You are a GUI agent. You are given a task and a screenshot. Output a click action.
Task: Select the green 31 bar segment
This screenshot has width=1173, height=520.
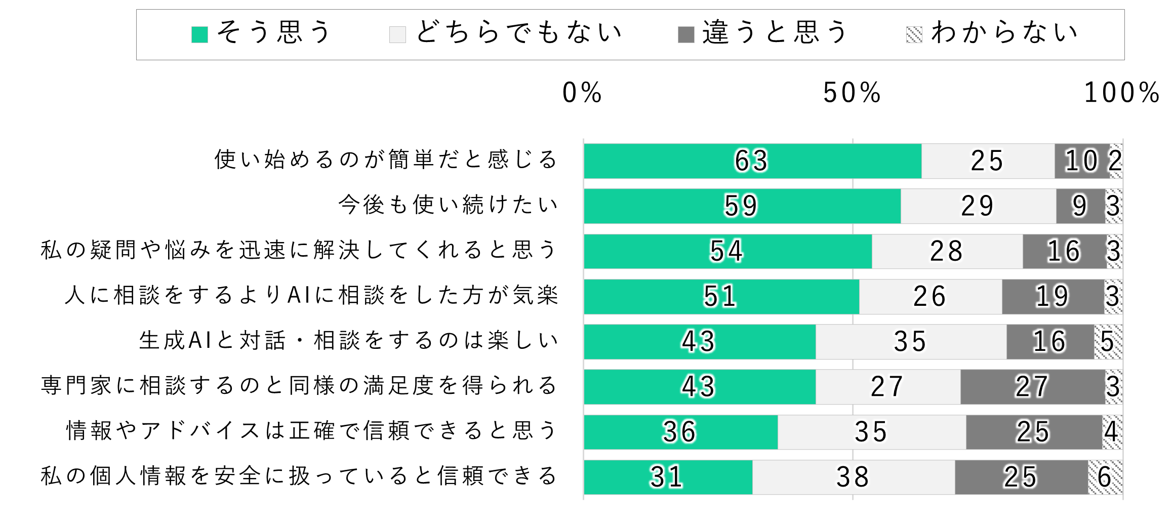coord(668,477)
